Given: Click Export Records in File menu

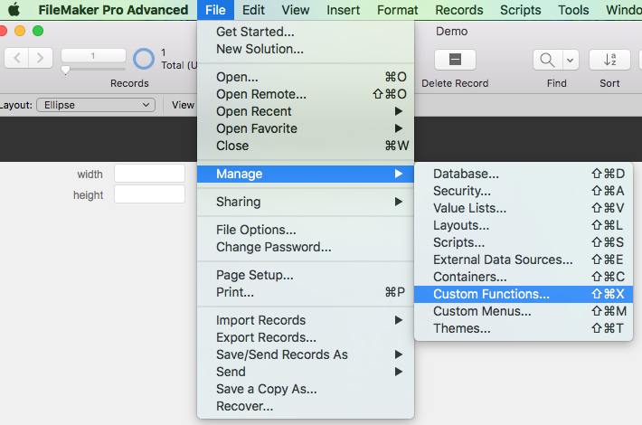Looking at the screenshot, I should (266, 337).
